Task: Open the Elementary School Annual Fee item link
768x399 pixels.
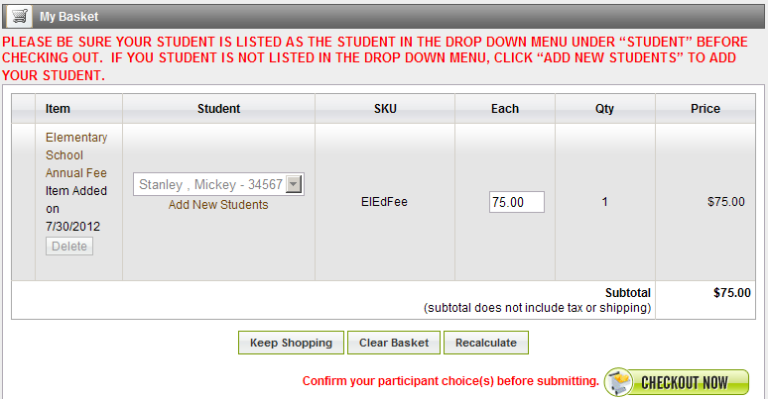Action: pyautogui.click(x=76, y=155)
